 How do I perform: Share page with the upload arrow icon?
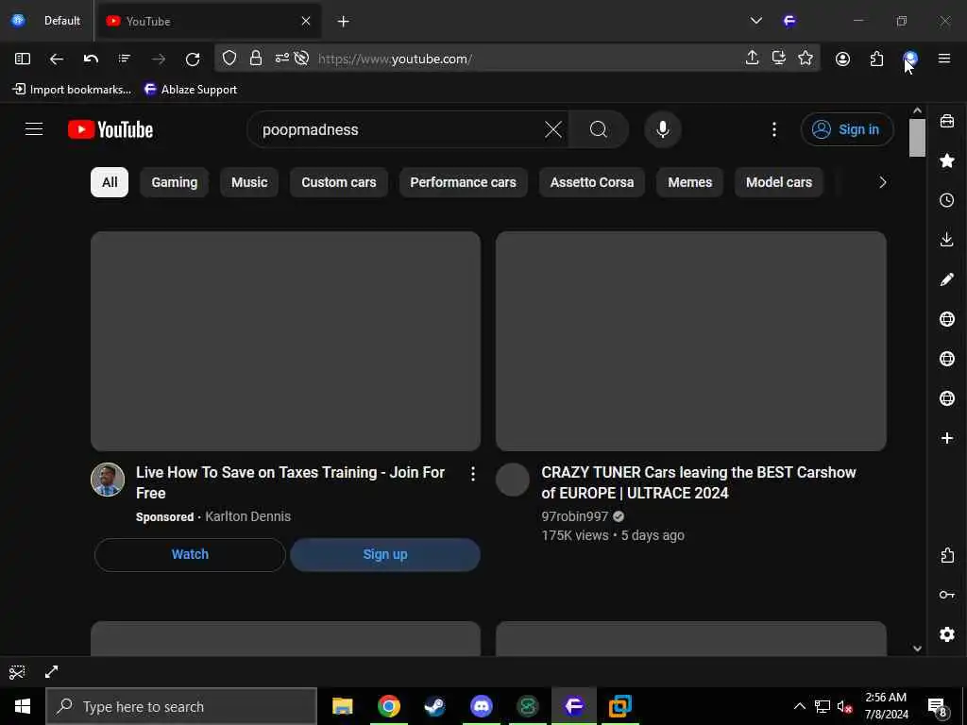point(752,58)
